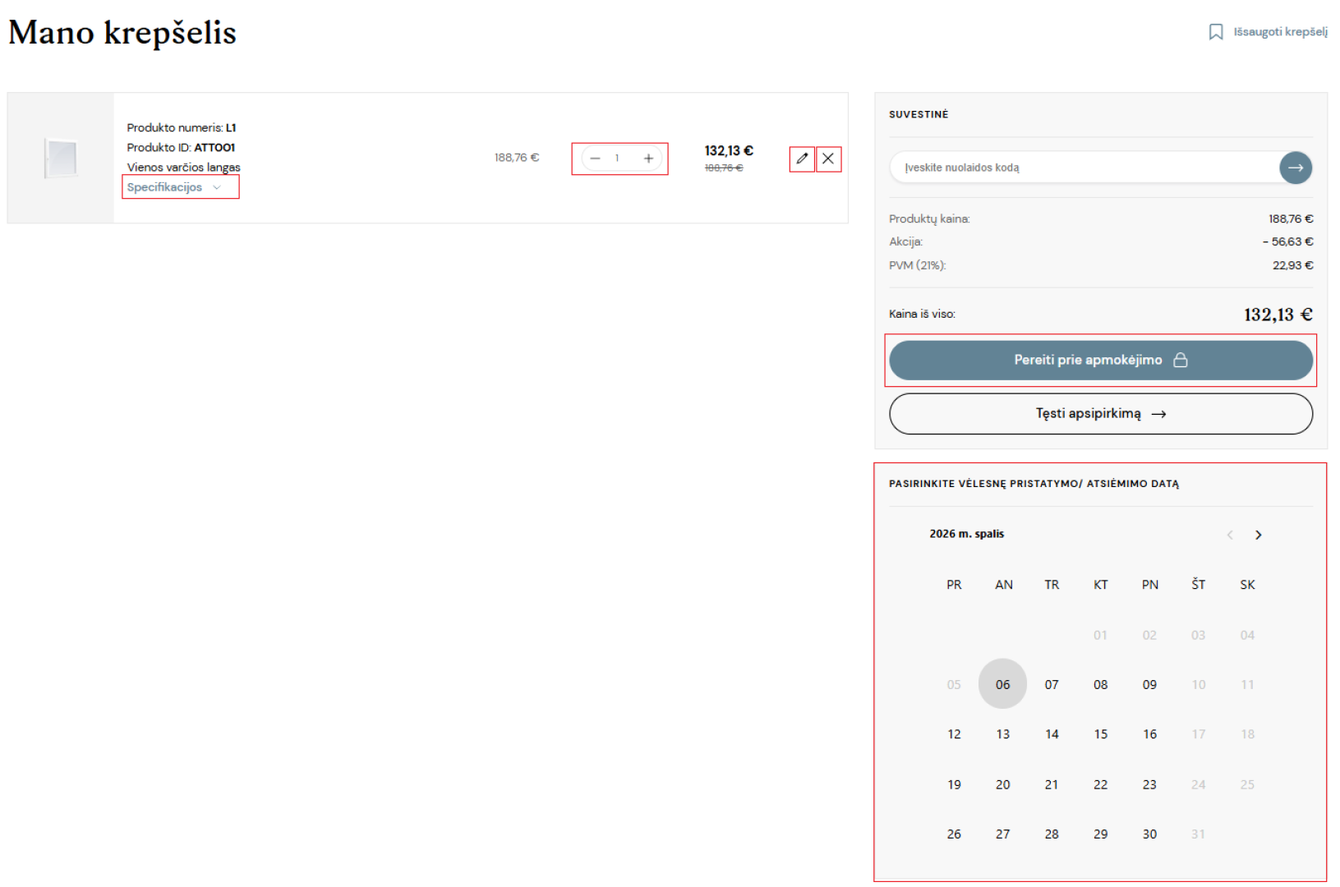Remove the product with X icon
Screen dimensions: 1340x887
[828, 159]
